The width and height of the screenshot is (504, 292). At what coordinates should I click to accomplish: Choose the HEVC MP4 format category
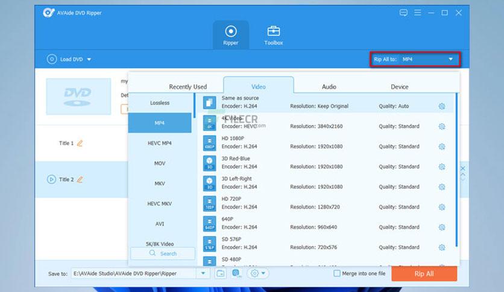point(160,143)
